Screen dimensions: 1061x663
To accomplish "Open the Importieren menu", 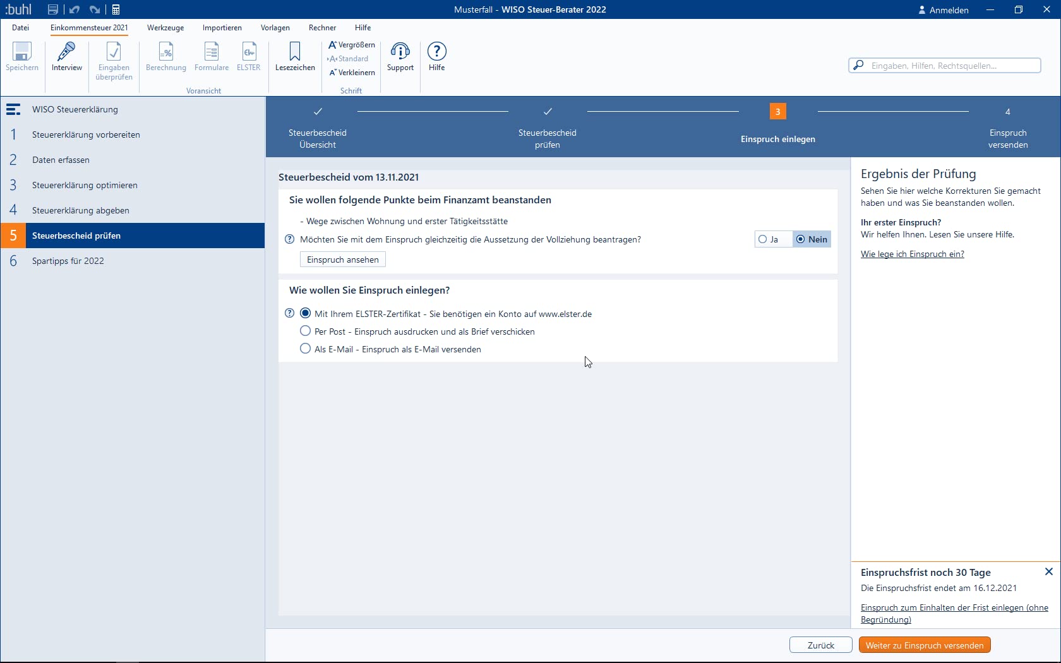I will coord(222,28).
